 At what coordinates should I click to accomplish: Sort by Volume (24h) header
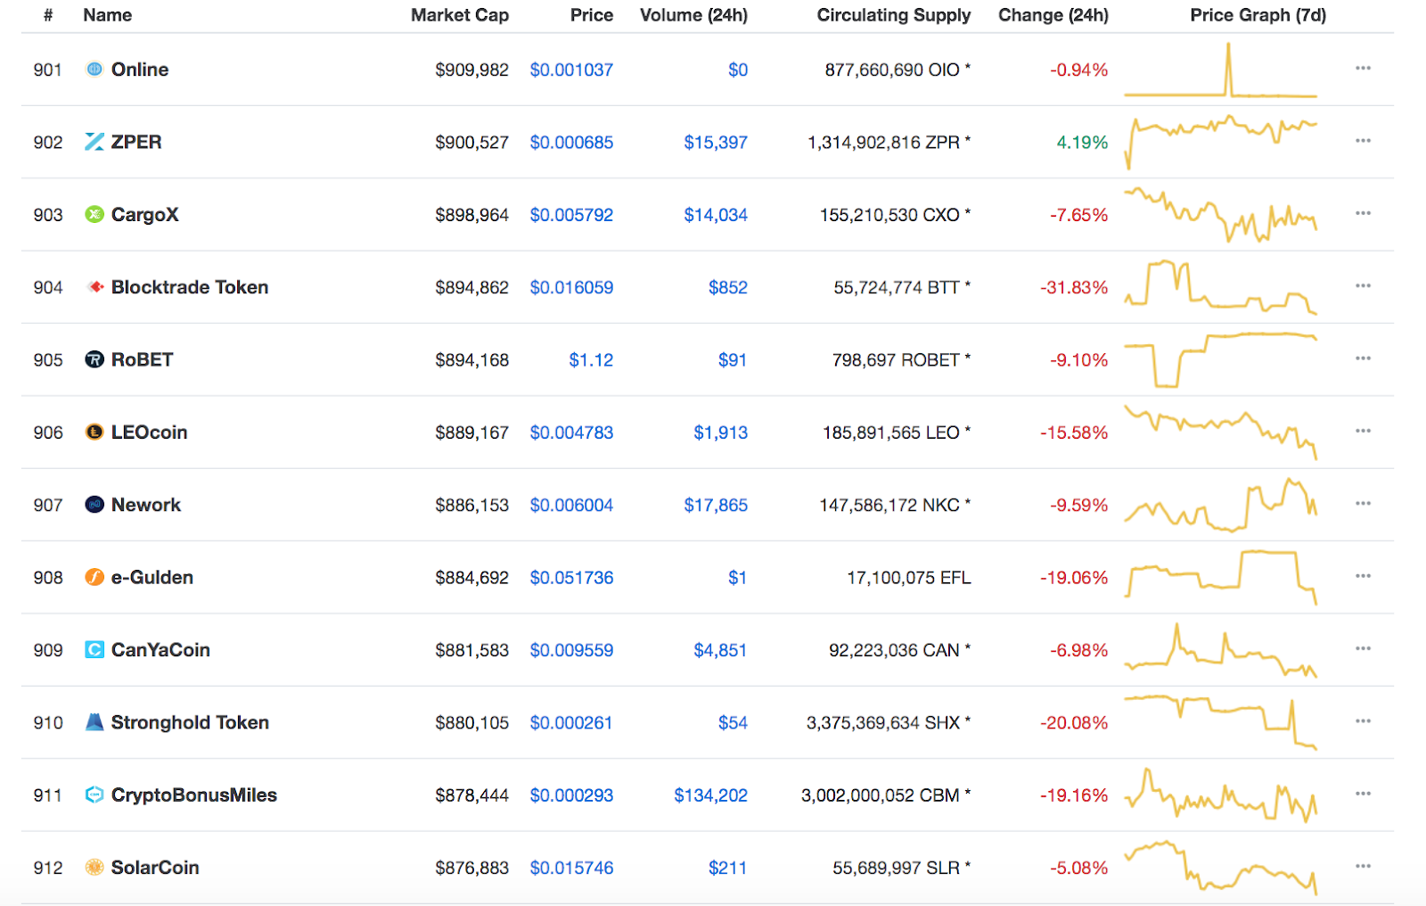tap(694, 15)
